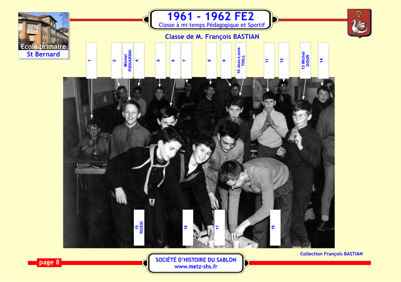Click the '13 Michel DOUR' label
The height and width of the screenshot is (282, 401).
coord(305,61)
